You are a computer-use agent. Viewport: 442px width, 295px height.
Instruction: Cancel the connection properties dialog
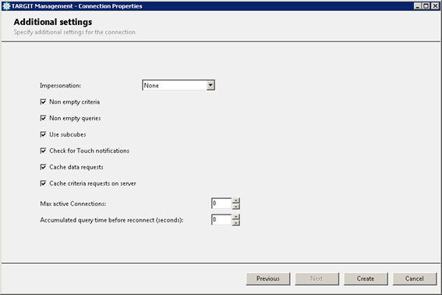415,279
